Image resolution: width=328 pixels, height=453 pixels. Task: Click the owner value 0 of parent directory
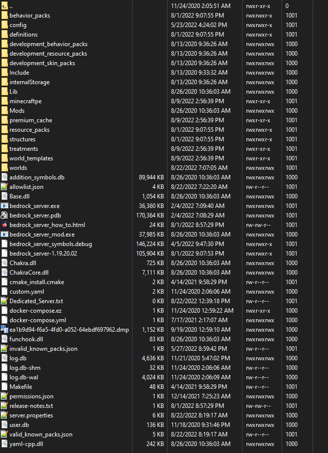[287, 6]
